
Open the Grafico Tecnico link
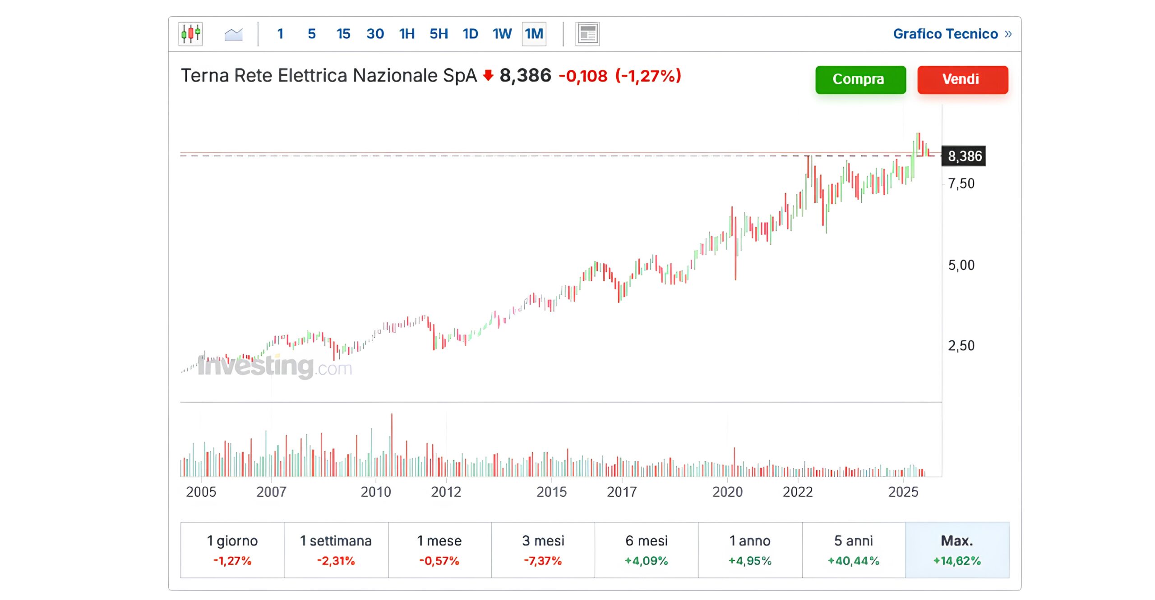pos(952,34)
